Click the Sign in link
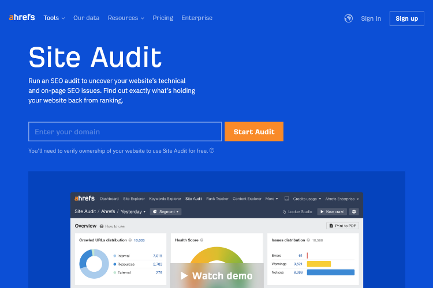Screen dimensions: 433x288 click(371, 18)
